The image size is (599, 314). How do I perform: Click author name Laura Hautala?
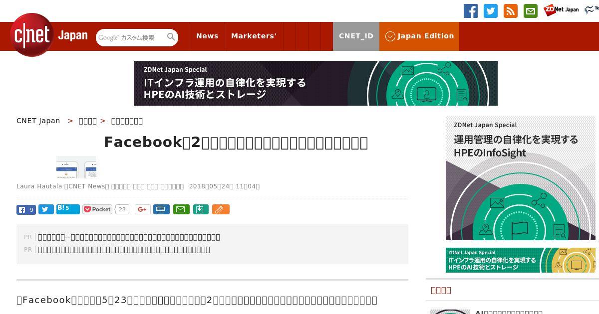(39, 186)
